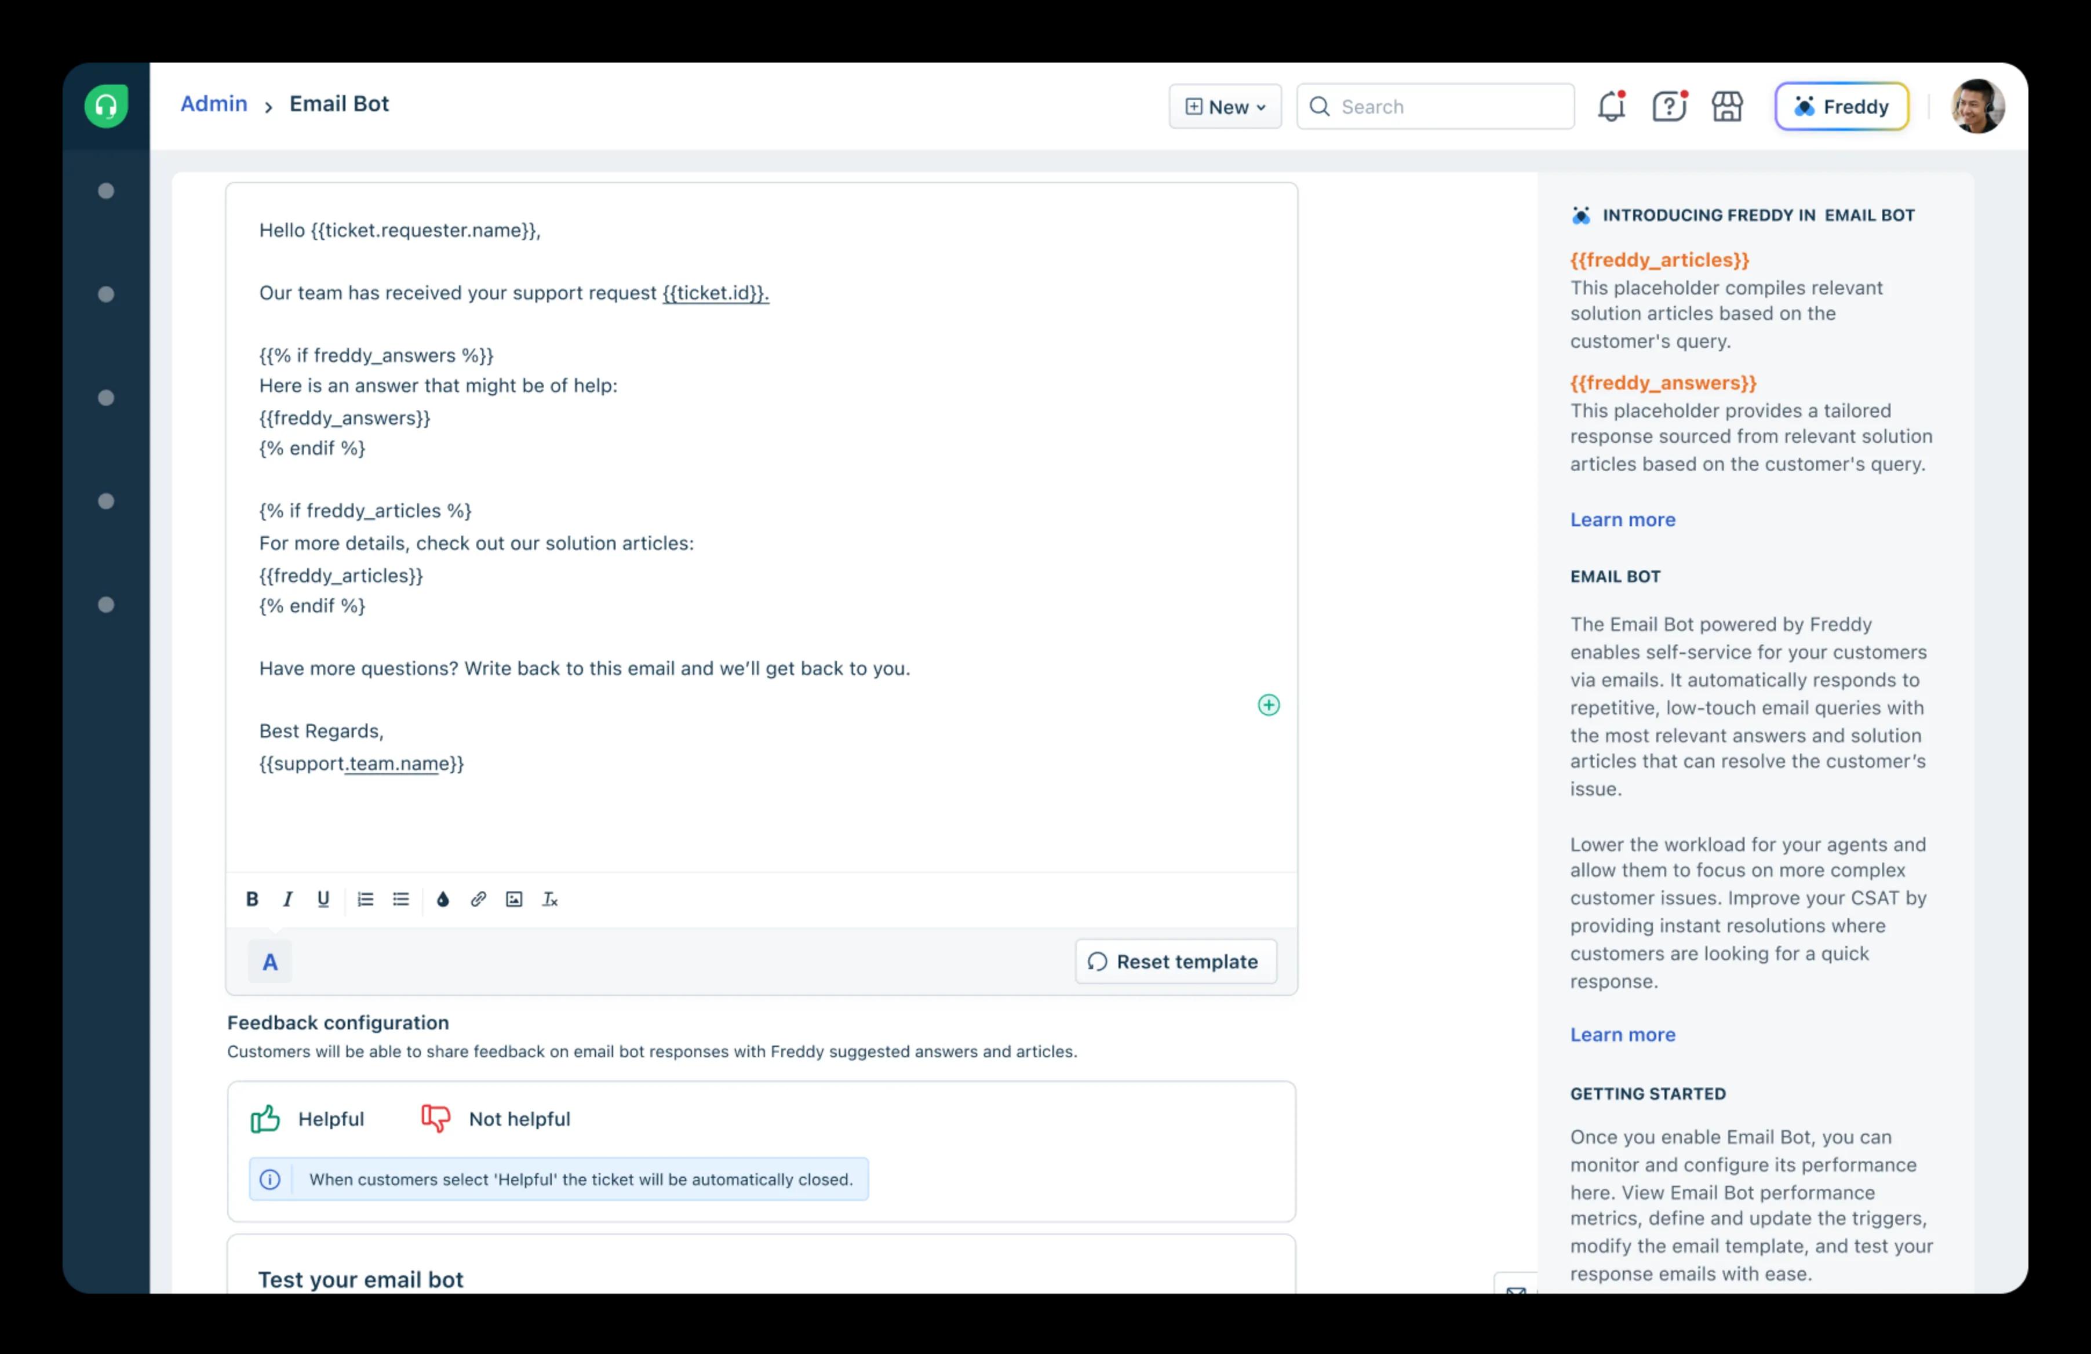Insert an image into the template

[x=514, y=899]
